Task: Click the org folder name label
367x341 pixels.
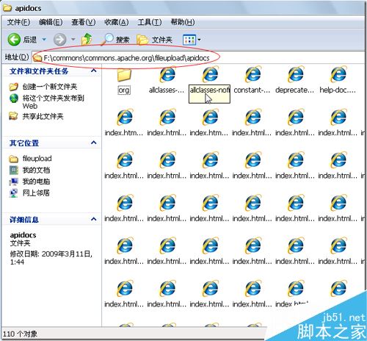Action: (124, 90)
